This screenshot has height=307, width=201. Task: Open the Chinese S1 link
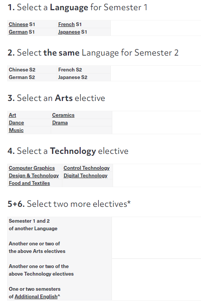18,24
